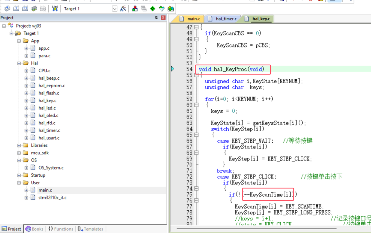Collapse the Hal folder group
Viewport: 371px width, 233px height.
pos(19,63)
